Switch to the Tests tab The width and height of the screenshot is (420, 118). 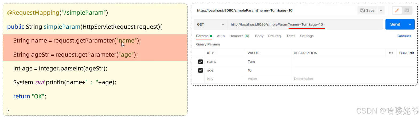click(291, 36)
